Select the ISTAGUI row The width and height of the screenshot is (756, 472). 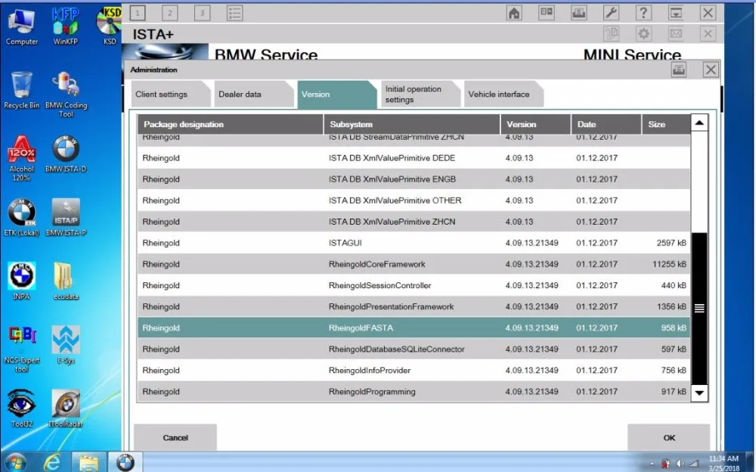click(414, 243)
